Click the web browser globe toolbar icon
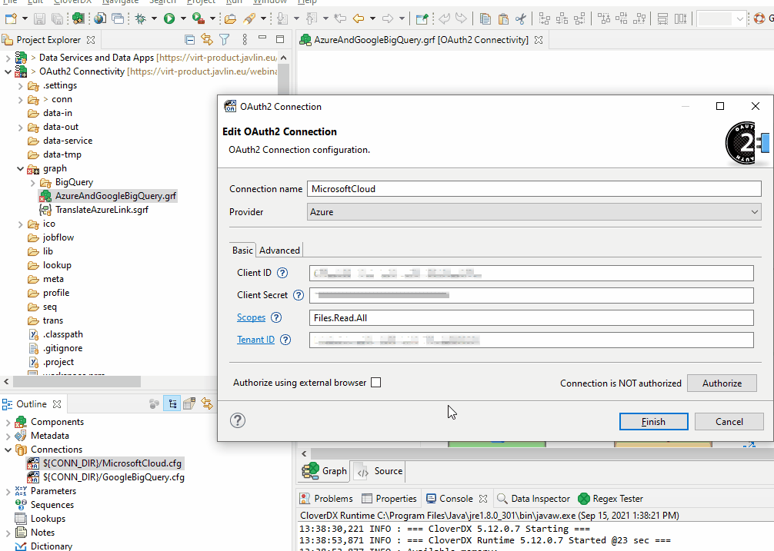774x551 pixels. point(100,18)
